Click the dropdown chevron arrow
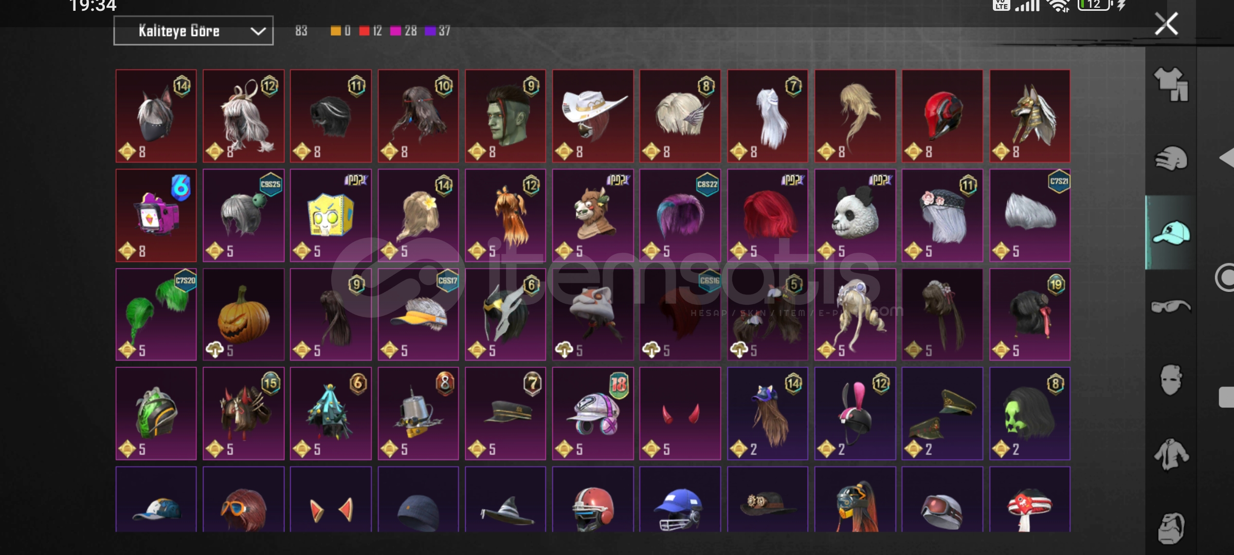1234x555 pixels. [x=258, y=31]
